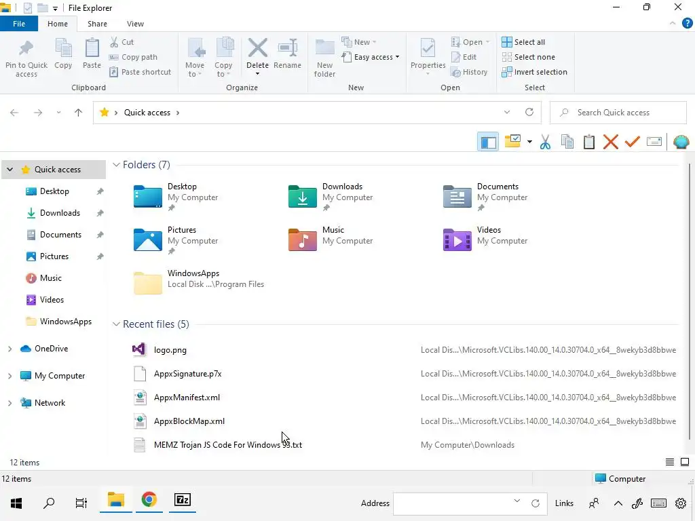Click the Help question mark icon

[x=687, y=24]
